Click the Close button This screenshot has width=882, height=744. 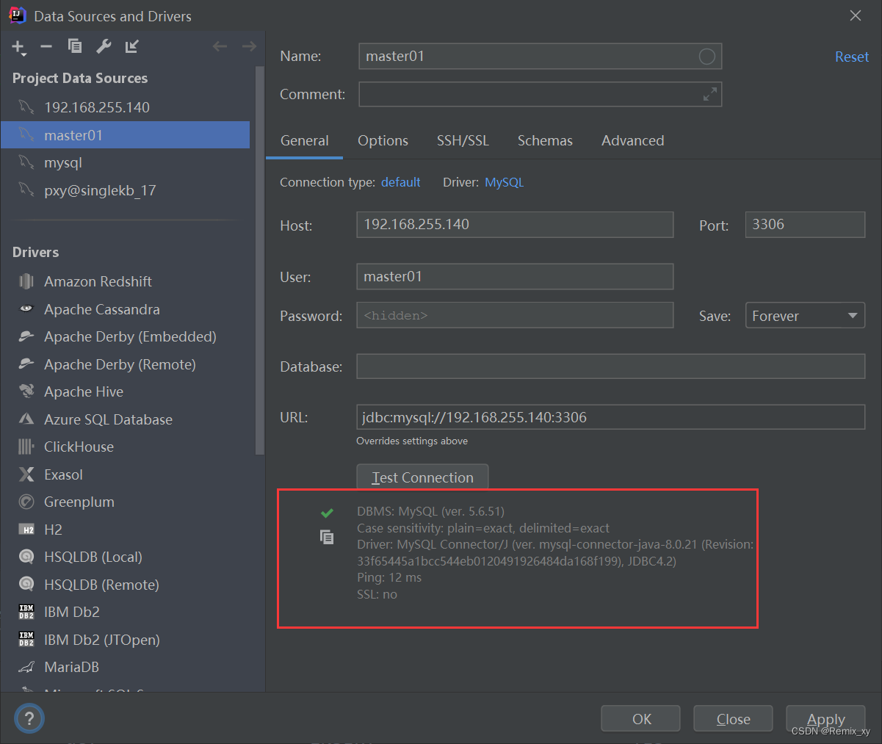click(x=733, y=719)
